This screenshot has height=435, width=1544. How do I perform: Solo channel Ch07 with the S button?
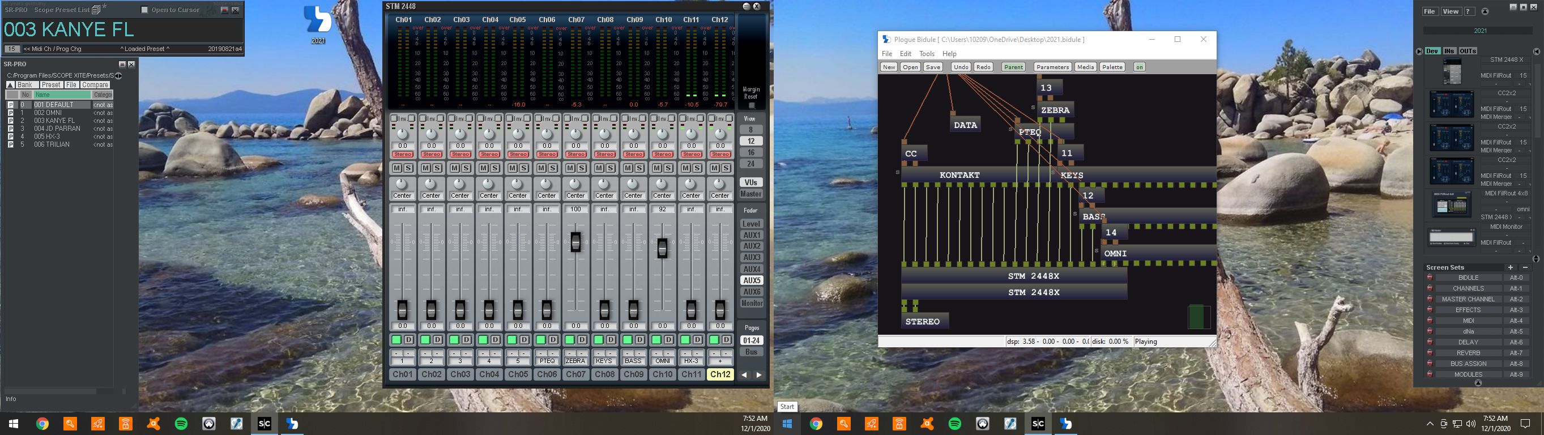click(x=581, y=168)
